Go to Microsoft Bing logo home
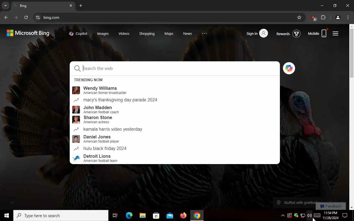354x221 pixels. (x=28, y=33)
